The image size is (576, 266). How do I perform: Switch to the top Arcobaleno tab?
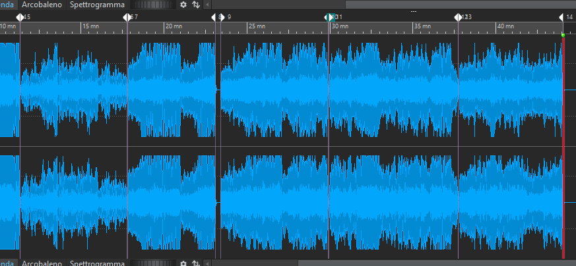42,5
